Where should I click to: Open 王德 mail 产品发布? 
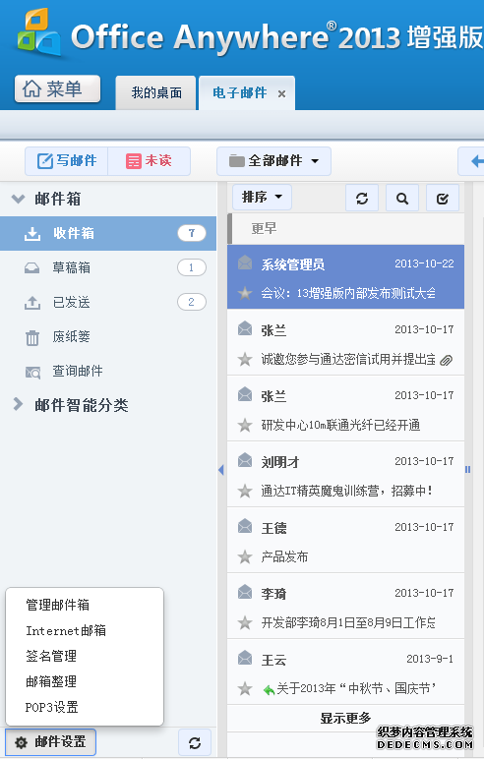pos(345,540)
